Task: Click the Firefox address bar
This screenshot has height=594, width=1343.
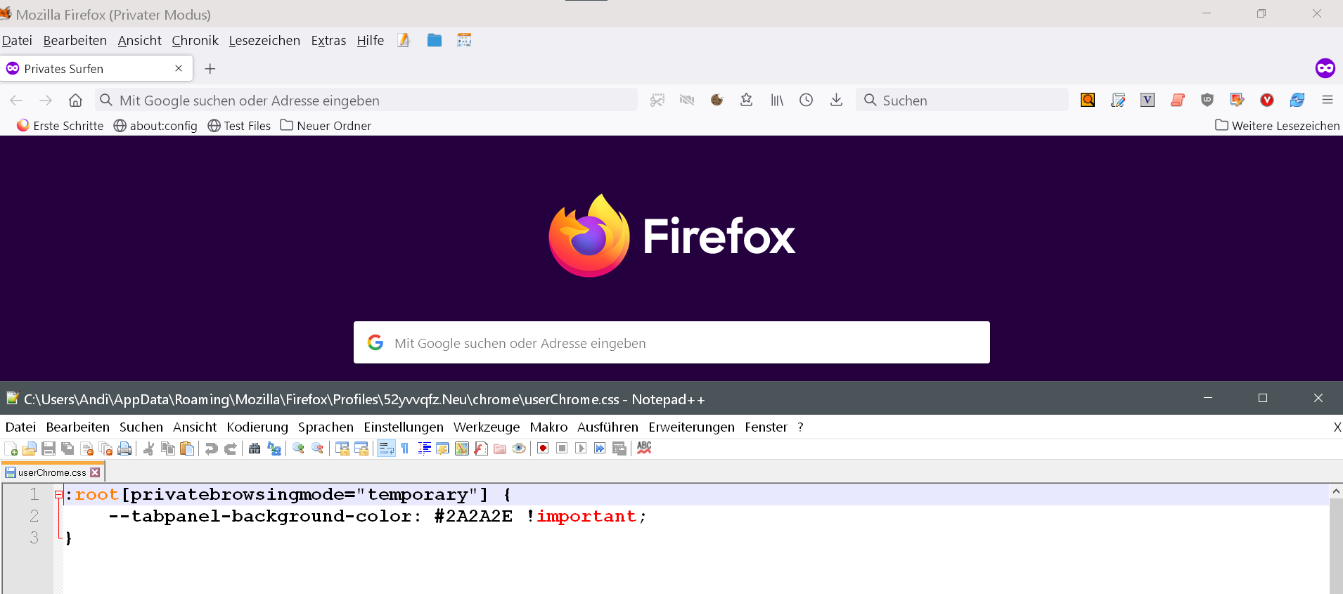Action: (366, 101)
